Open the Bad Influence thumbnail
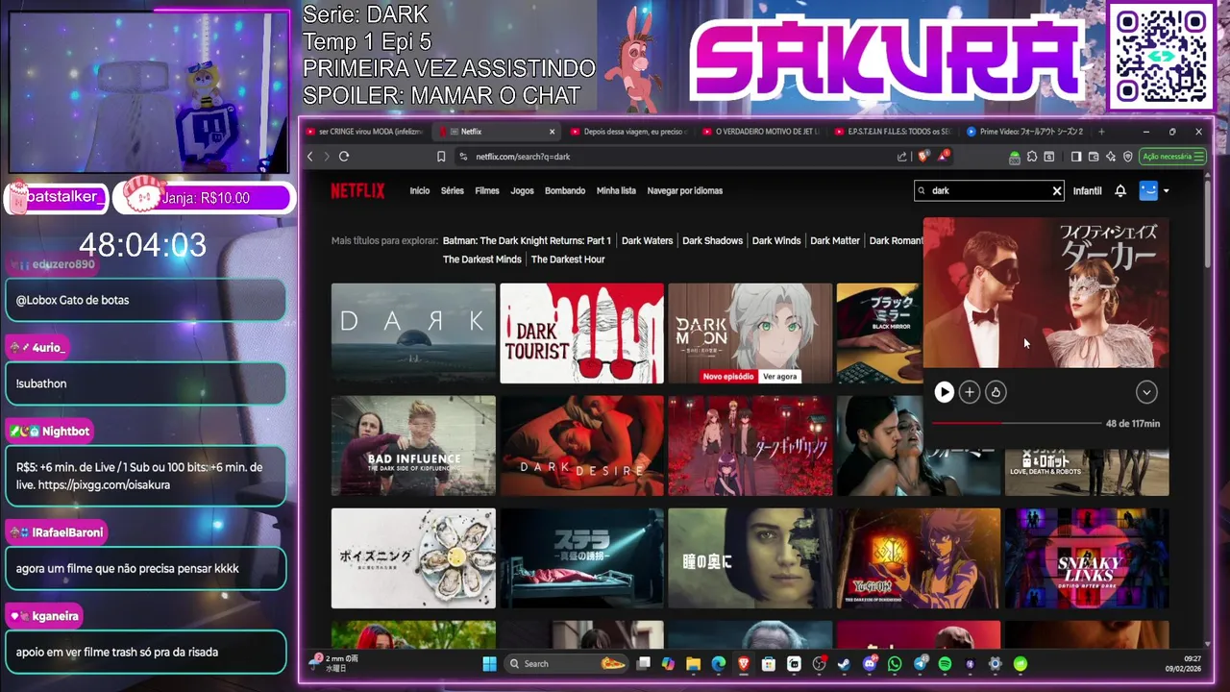1230x692 pixels. [x=413, y=445]
